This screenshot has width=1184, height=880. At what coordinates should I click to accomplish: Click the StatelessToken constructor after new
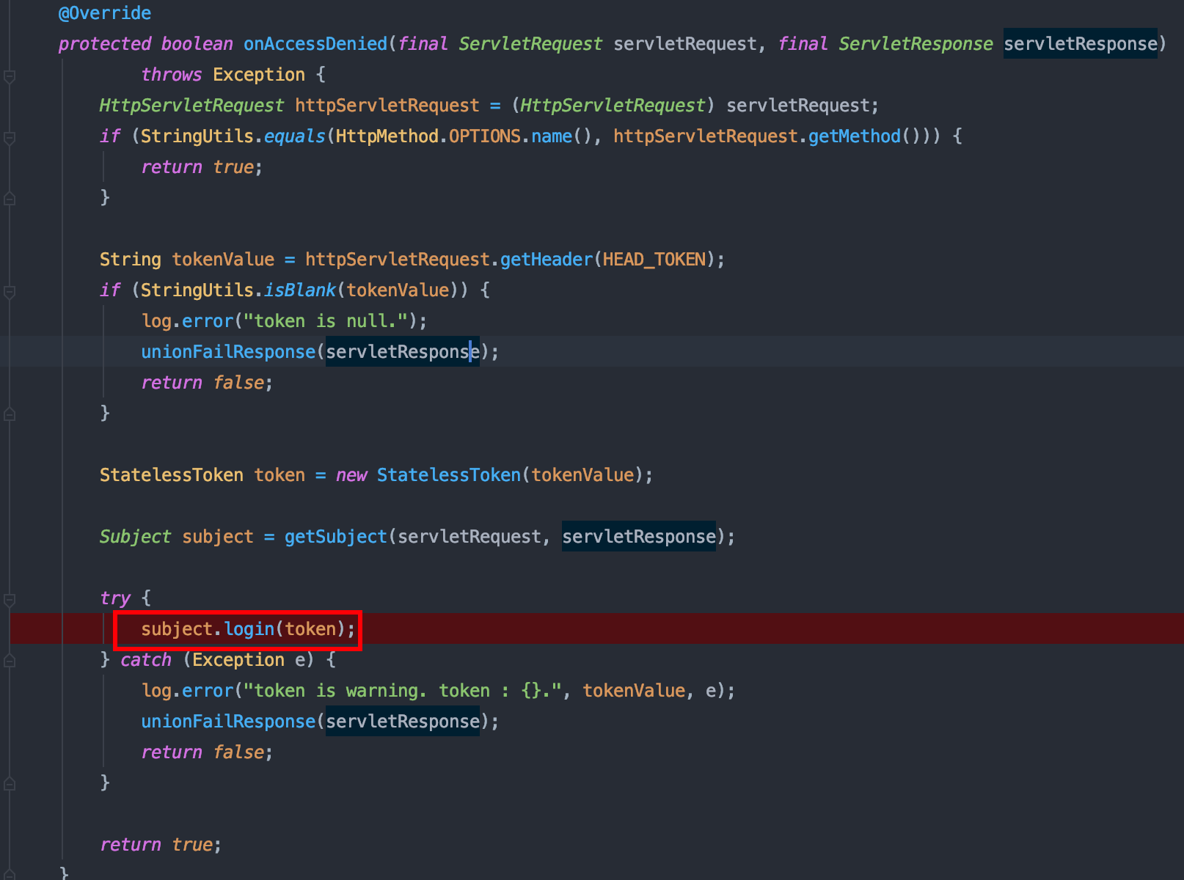tap(448, 475)
